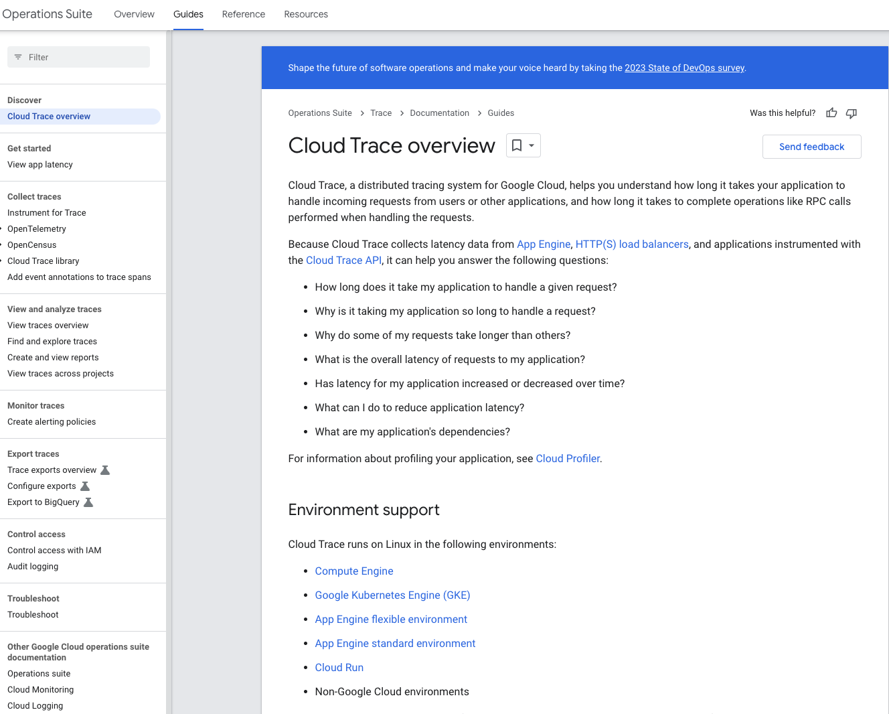Follow the App Engine link in the paragraph
The height and width of the screenshot is (714, 889).
[x=544, y=244]
